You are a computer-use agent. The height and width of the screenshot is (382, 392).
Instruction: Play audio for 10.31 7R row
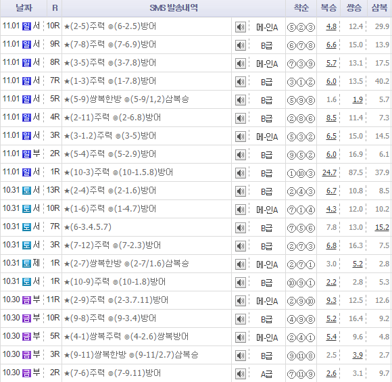click(x=241, y=228)
